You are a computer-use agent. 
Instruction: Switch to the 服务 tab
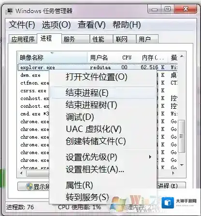coord(75,39)
